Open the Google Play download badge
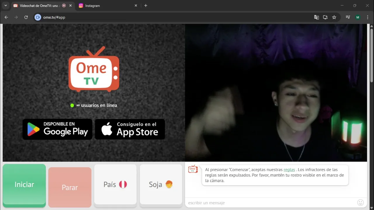This screenshot has height=210, width=374. coord(58,129)
